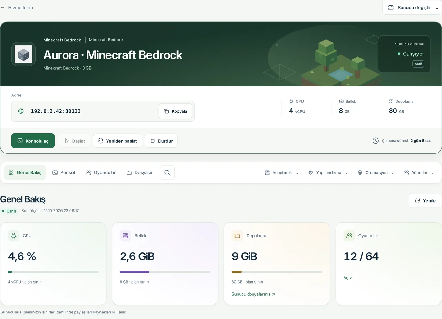The width and height of the screenshot is (442, 319).
Task: Click the CPU usage progress bar
Action: 53,272
